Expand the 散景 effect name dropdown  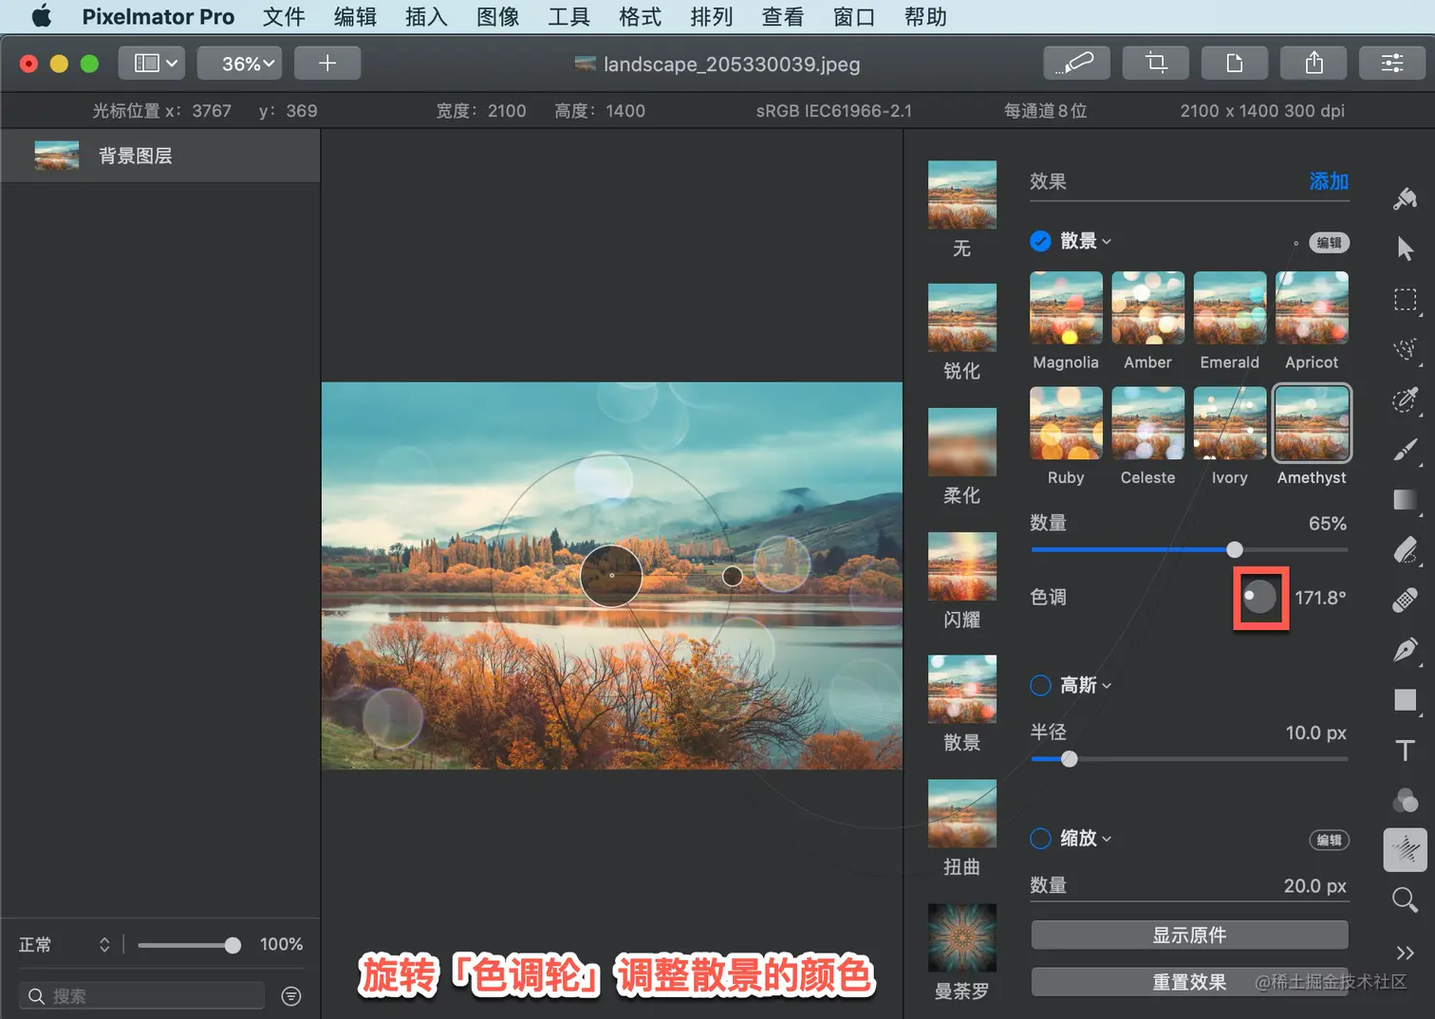point(1086,241)
